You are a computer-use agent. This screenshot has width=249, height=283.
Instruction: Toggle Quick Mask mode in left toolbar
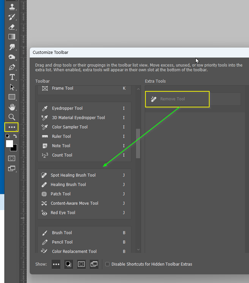click(12, 159)
